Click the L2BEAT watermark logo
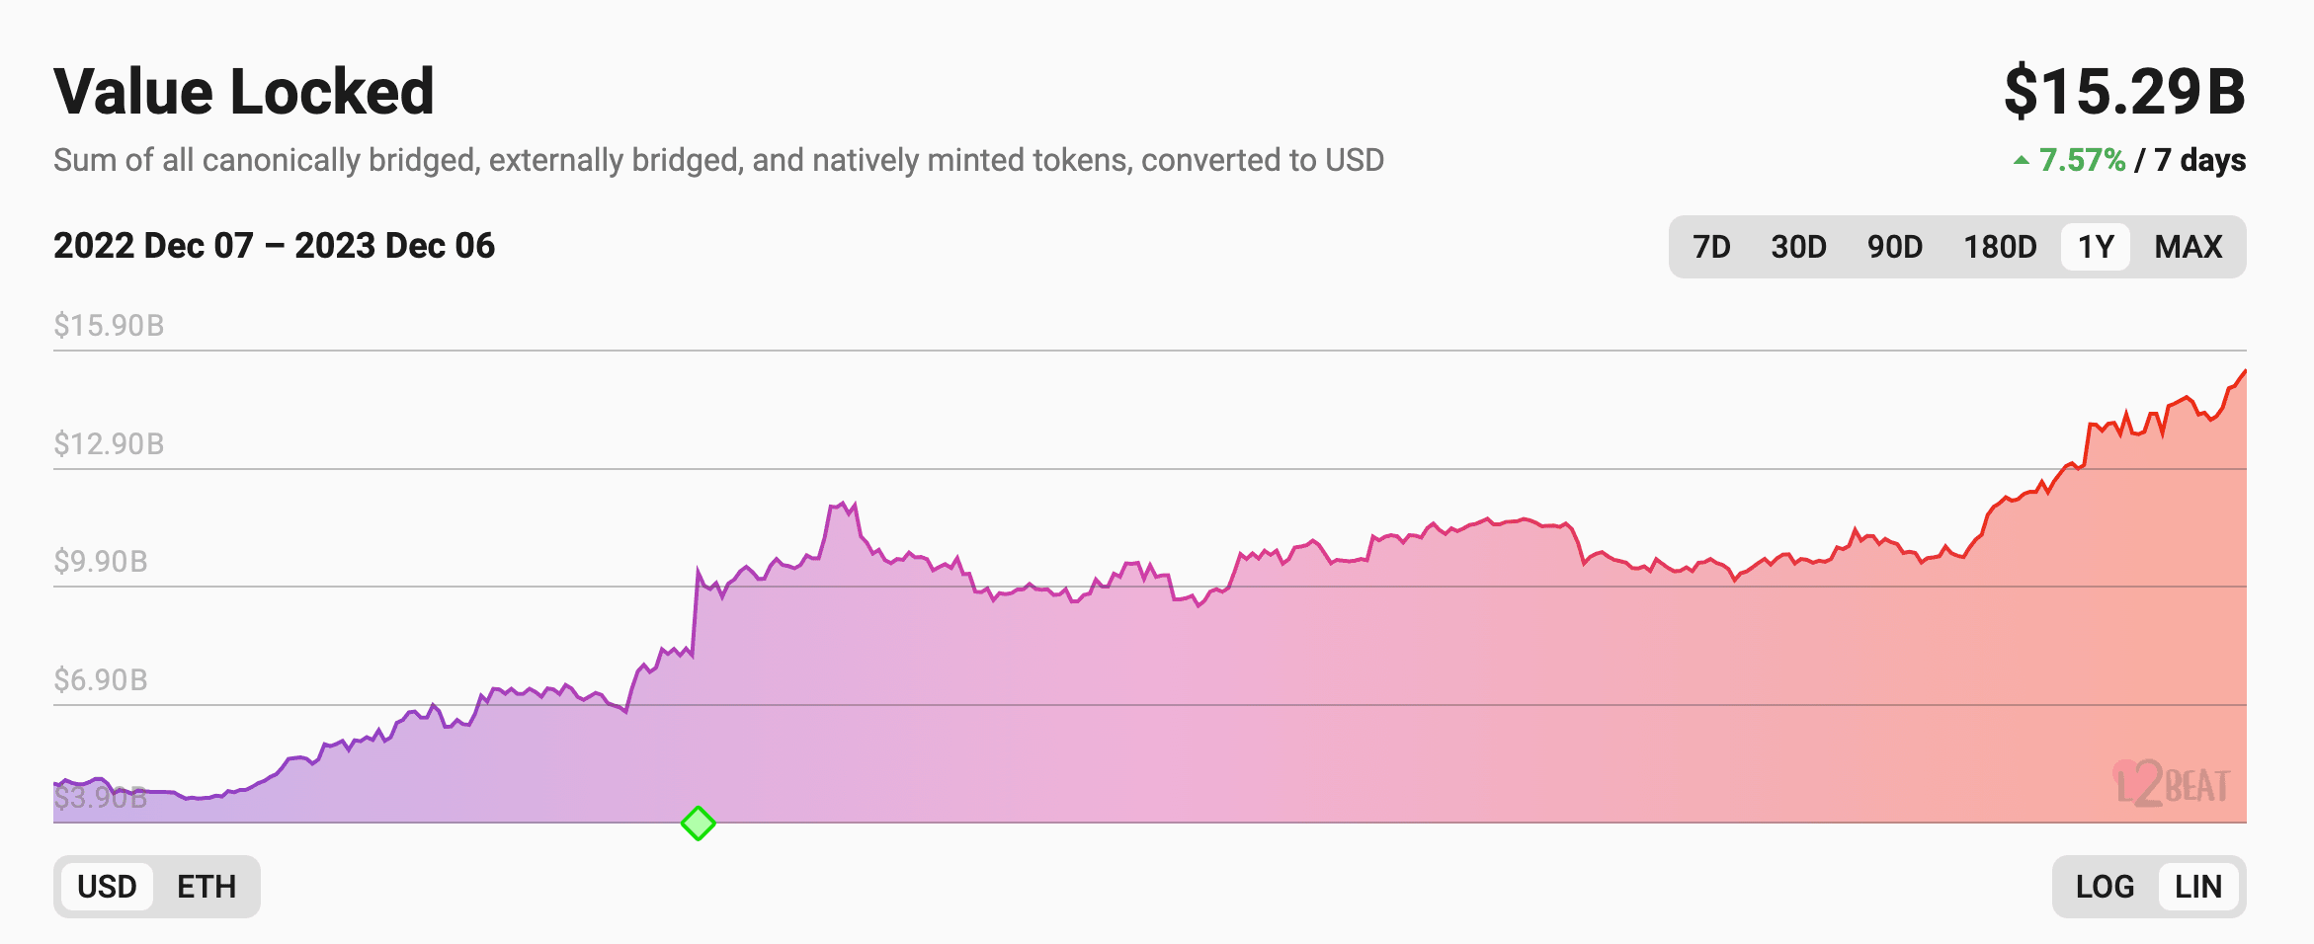The height and width of the screenshot is (944, 2314). [2172, 786]
